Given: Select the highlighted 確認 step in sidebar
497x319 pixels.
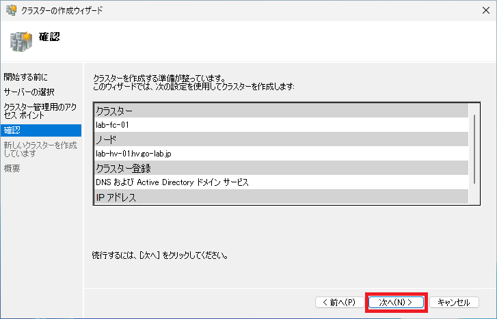Looking at the screenshot, I should pos(41,130).
